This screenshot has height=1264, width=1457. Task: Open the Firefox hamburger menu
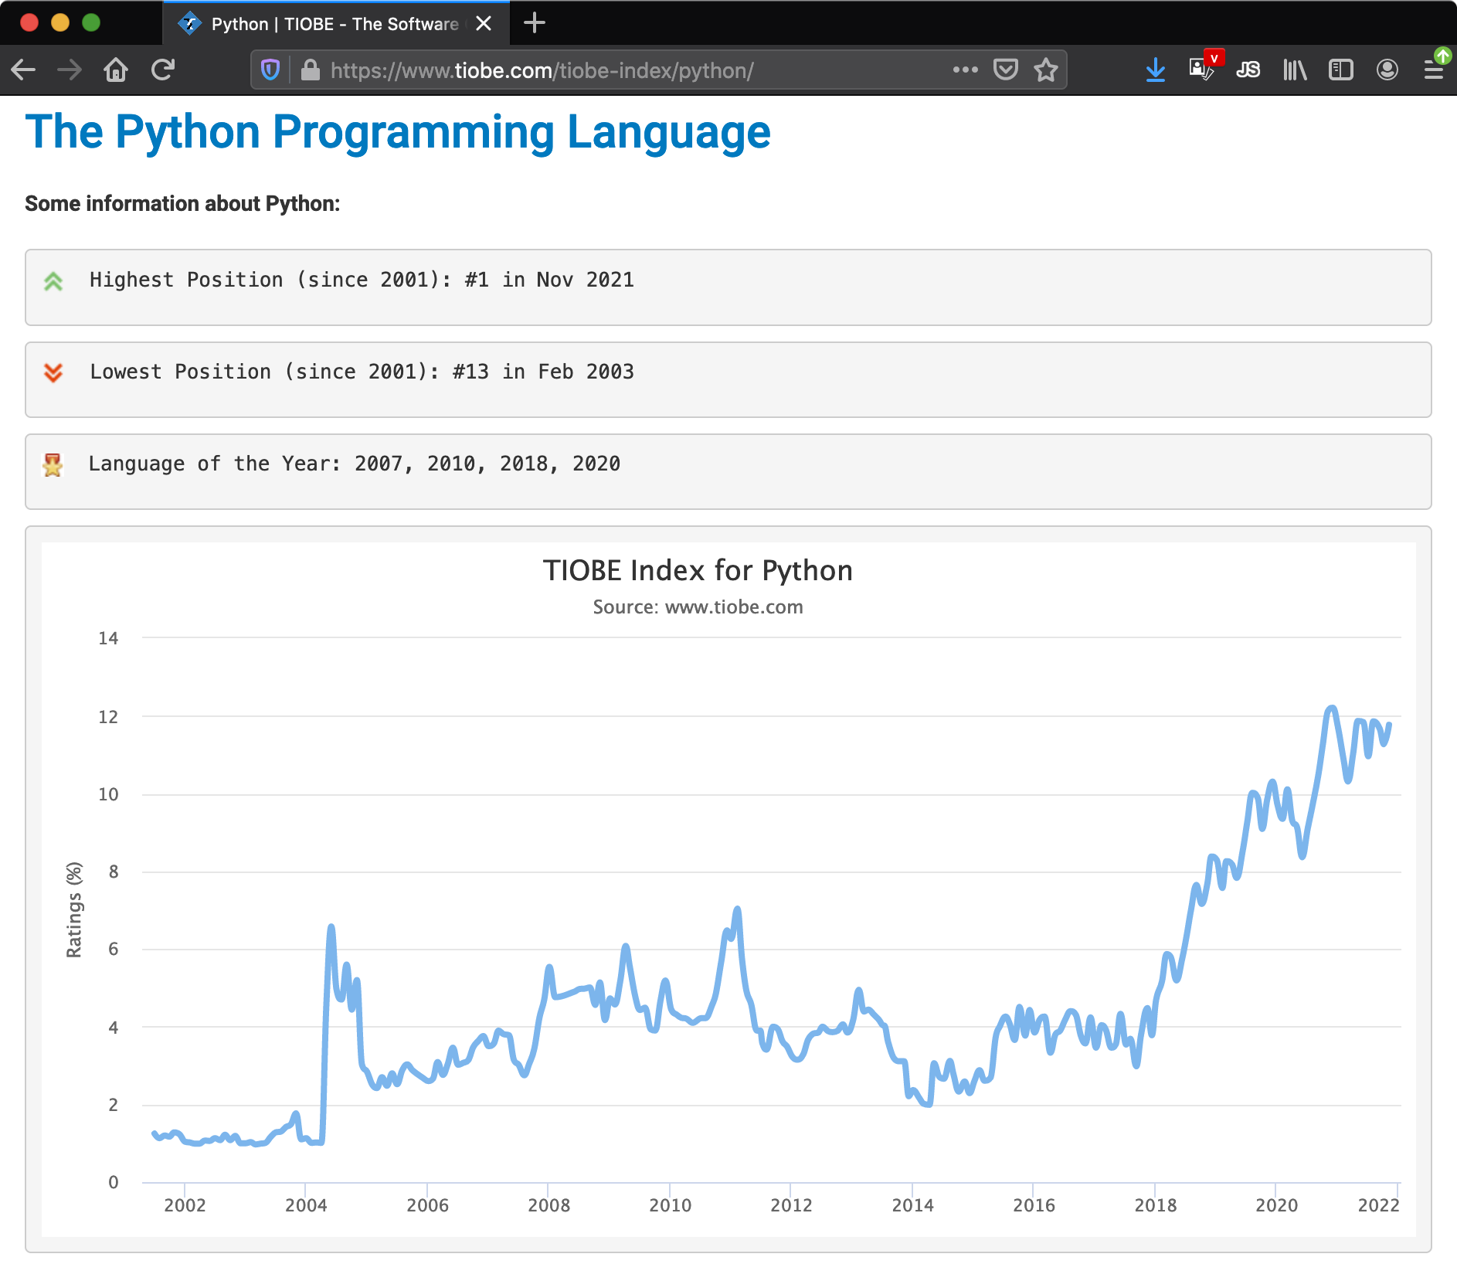point(1435,70)
